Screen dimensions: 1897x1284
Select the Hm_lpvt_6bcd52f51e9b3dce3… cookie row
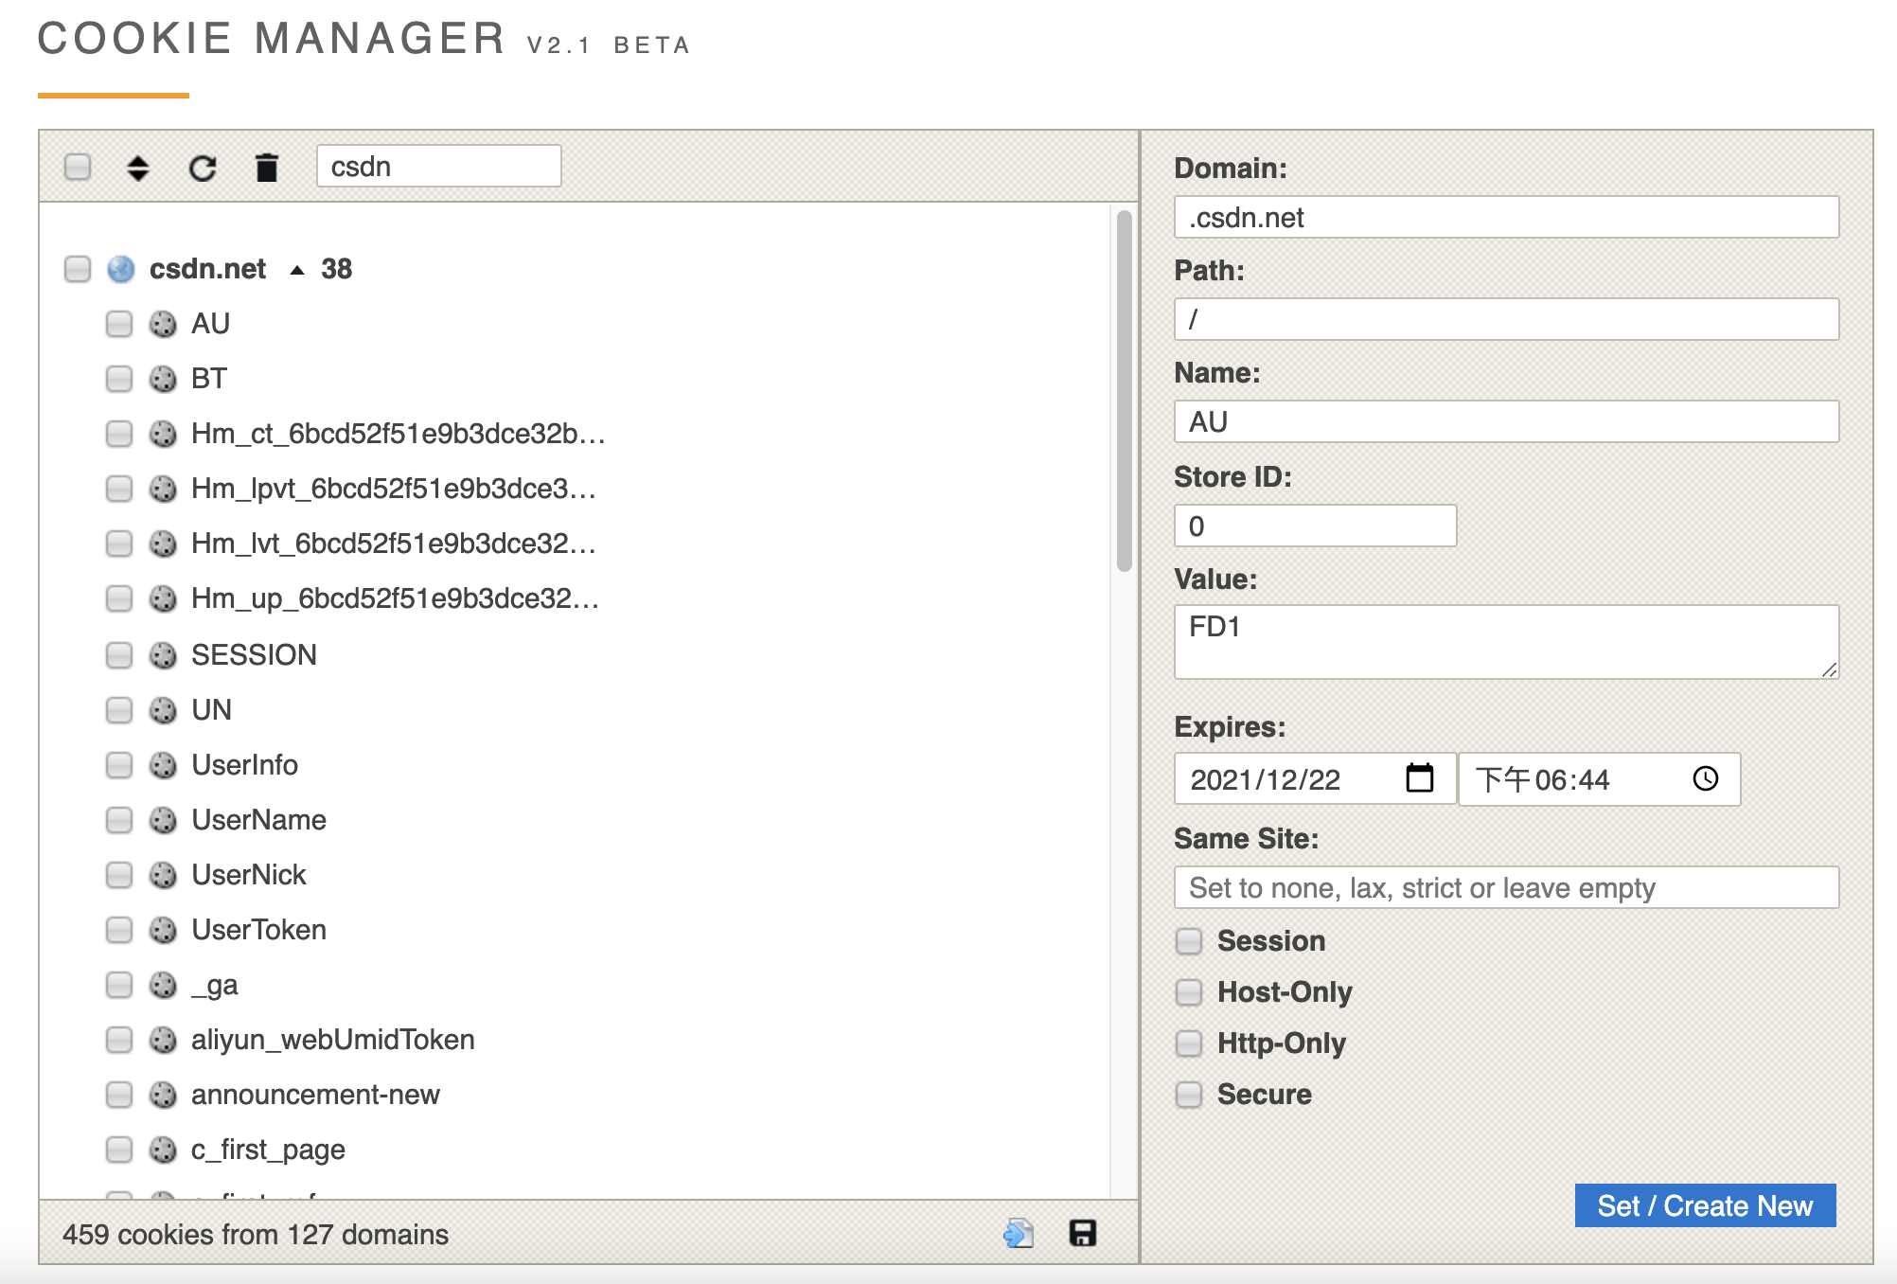pyautogui.click(x=393, y=489)
